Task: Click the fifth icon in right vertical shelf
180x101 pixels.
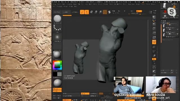Action: (154, 37)
